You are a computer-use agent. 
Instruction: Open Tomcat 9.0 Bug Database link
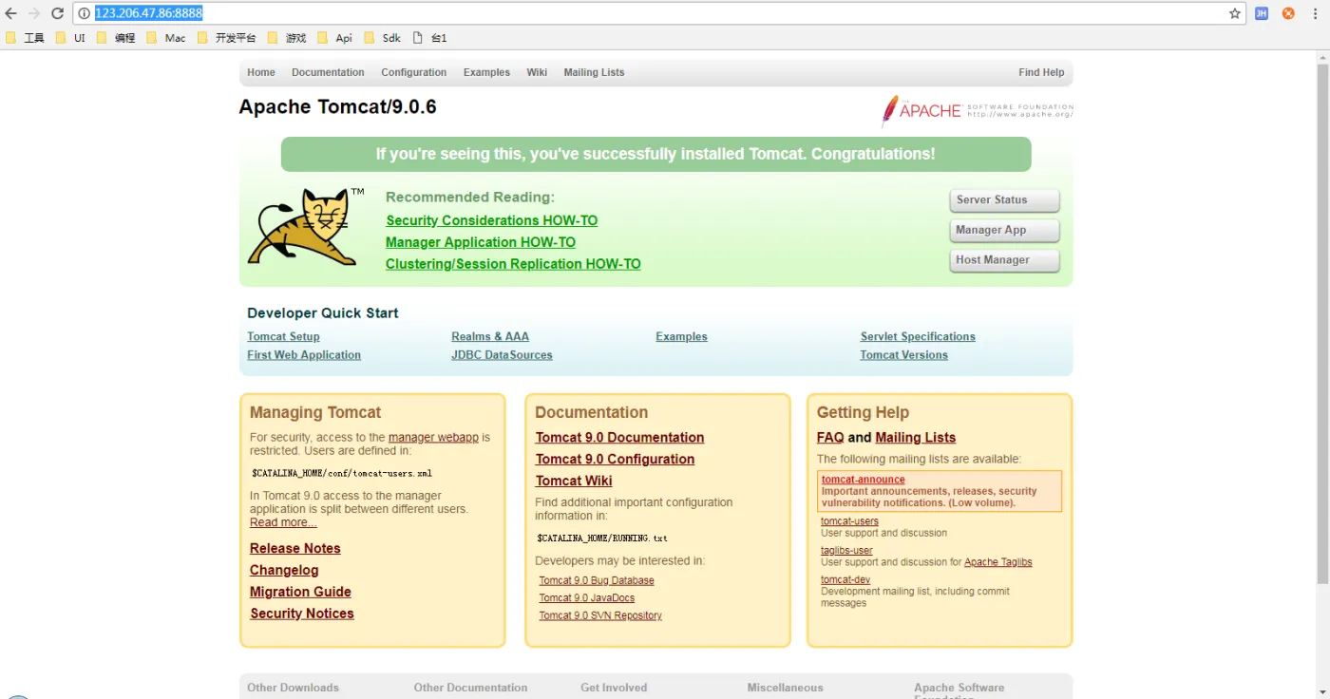click(x=597, y=580)
